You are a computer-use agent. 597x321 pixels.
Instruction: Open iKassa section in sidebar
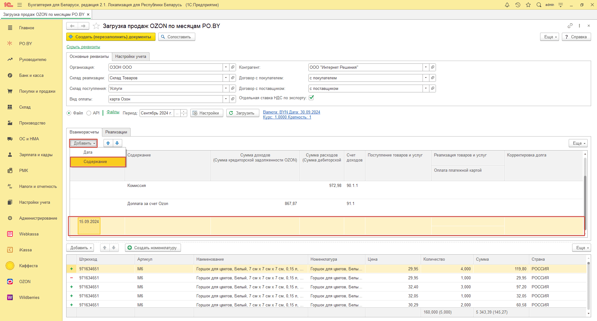[25, 250]
